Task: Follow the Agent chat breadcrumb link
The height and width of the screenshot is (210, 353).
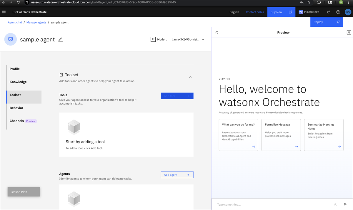Action: 15,22
